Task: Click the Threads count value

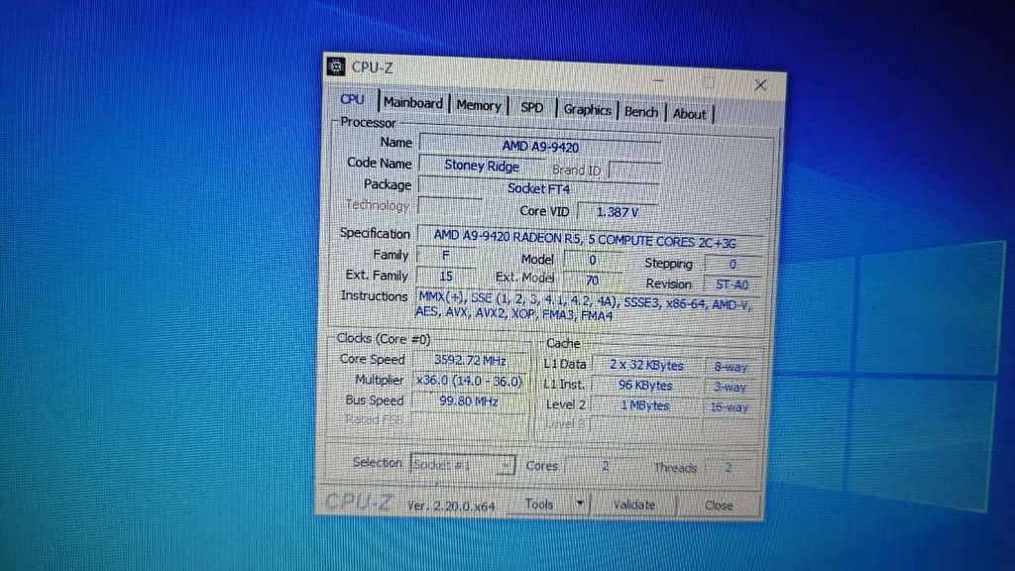Action: (x=728, y=468)
